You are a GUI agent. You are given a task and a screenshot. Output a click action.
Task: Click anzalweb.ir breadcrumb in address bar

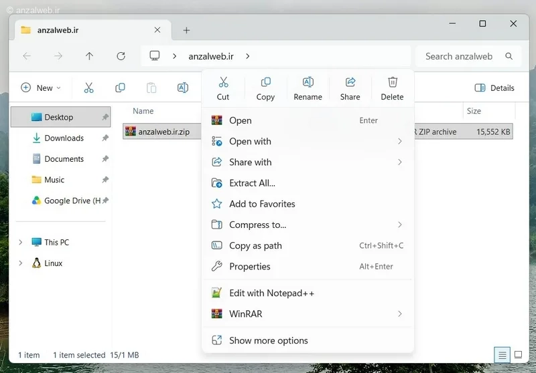pyautogui.click(x=211, y=56)
